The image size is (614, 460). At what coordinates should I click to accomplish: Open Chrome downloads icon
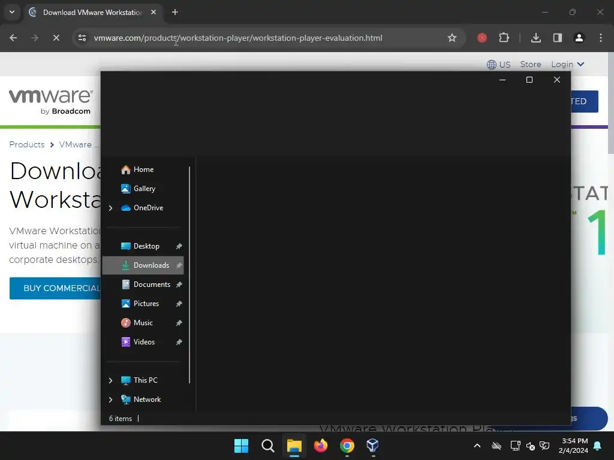(536, 38)
